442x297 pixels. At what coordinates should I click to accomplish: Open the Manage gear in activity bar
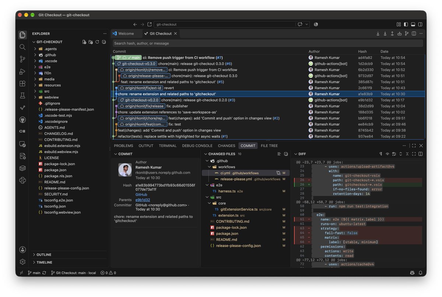[x=22, y=262]
